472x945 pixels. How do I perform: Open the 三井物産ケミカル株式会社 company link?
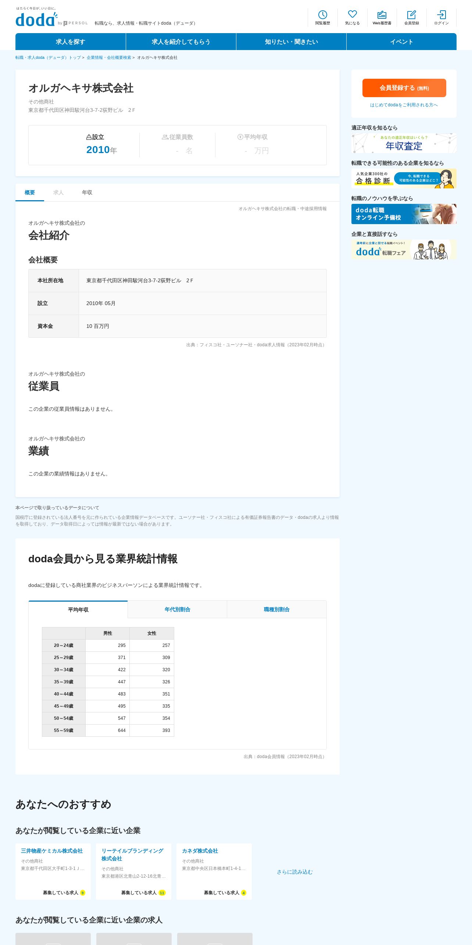click(52, 851)
